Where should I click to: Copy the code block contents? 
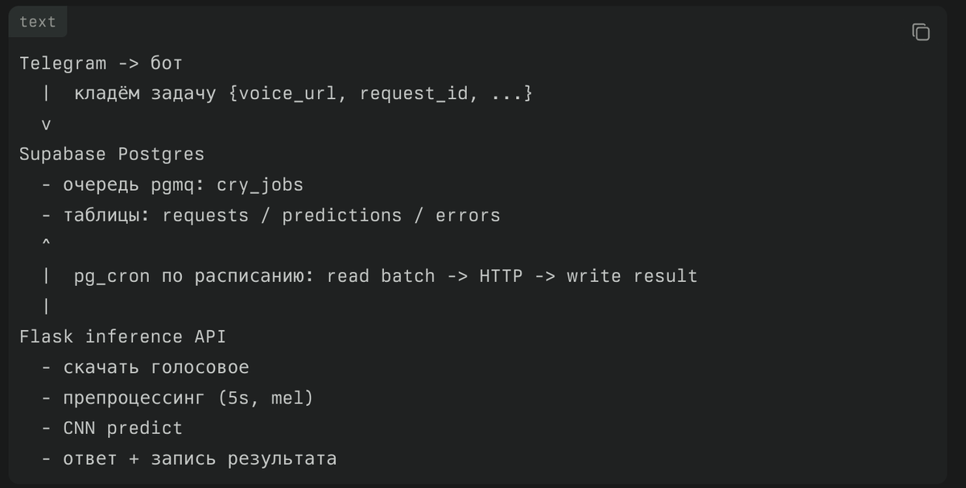[x=921, y=32]
